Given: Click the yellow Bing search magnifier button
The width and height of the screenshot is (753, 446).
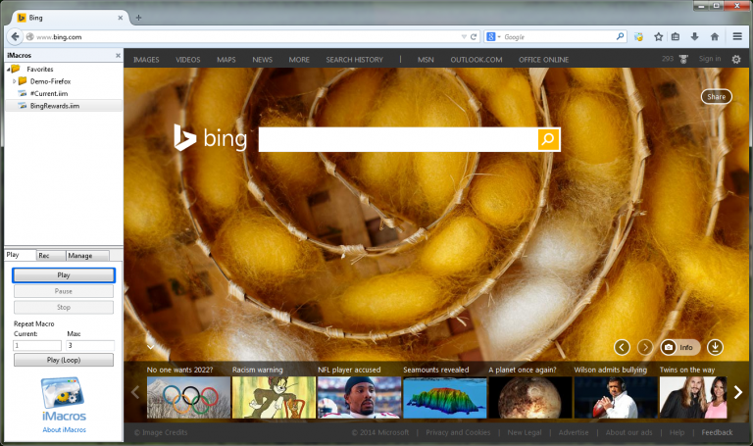Looking at the screenshot, I should click(548, 139).
